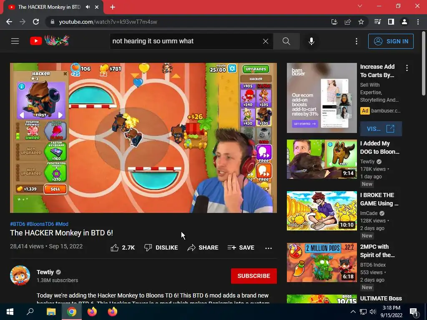Click the ad VISIT site button
Viewport: 427px width, 320px height.
click(x=381, y=129)
